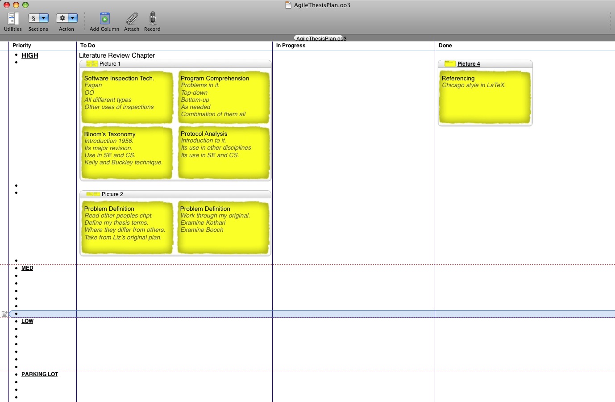Viewport: 615px width, 402px height.
Task: Click the Attach paperclip icon
Action: [x=132, y=18]
